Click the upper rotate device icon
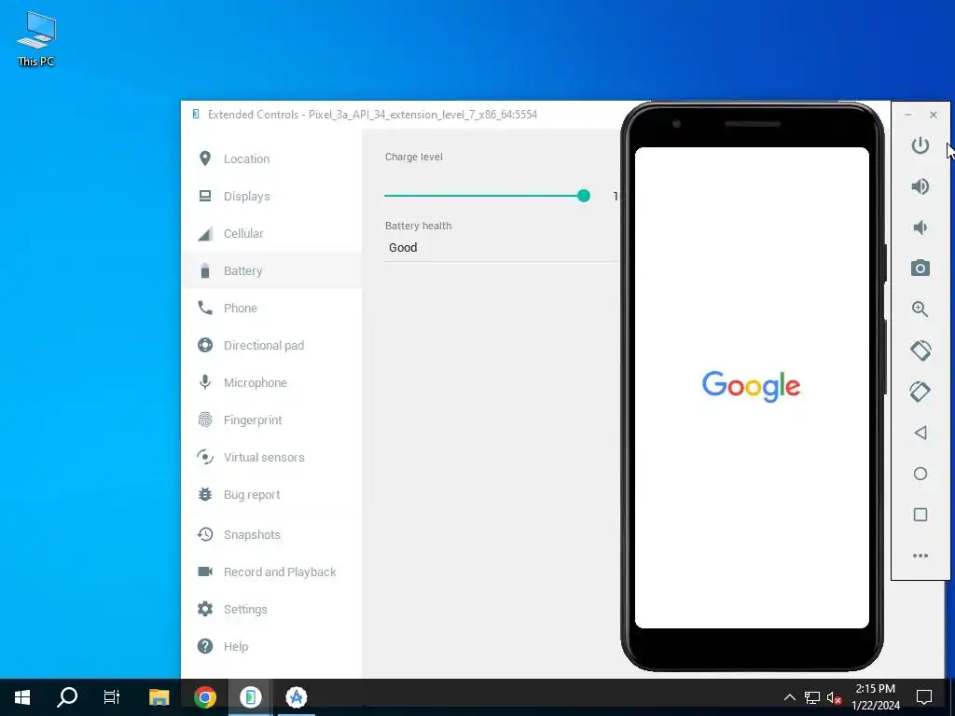Viewport: 955px width, 716px height. pyautogui.click(x=920, y=351)
